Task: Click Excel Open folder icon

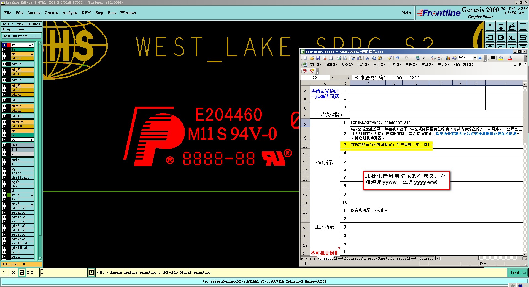Action: [312, 58]
